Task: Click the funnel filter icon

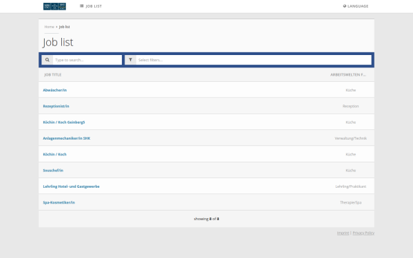Action: pos(130,60)
